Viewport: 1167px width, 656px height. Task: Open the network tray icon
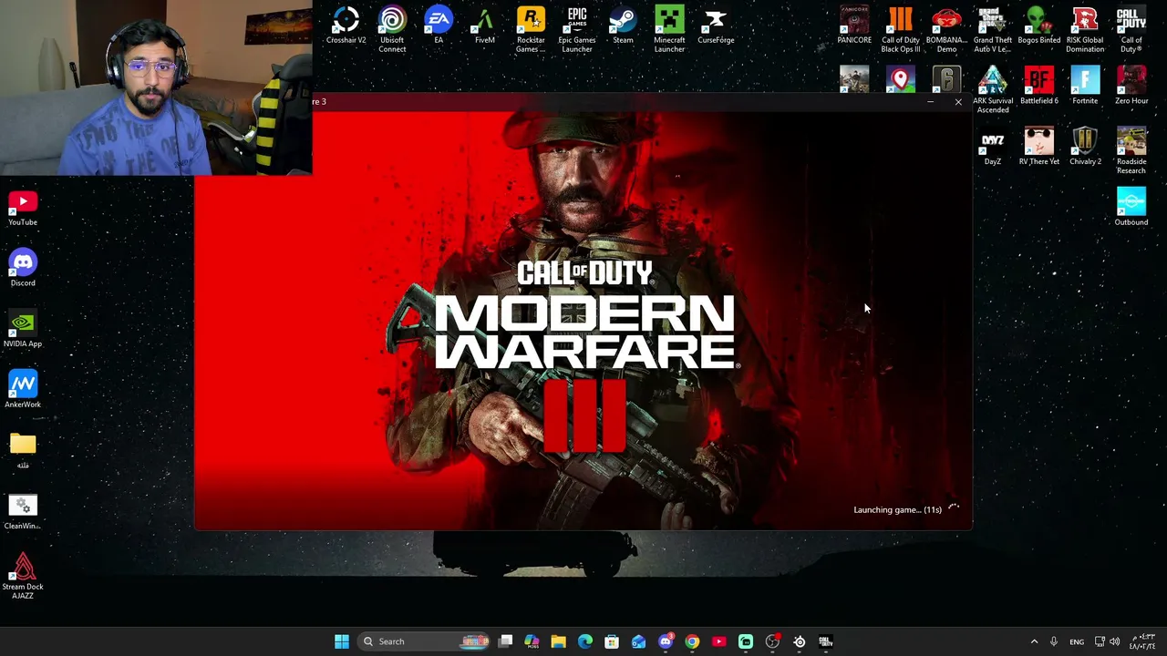[x=1100, y=641]
